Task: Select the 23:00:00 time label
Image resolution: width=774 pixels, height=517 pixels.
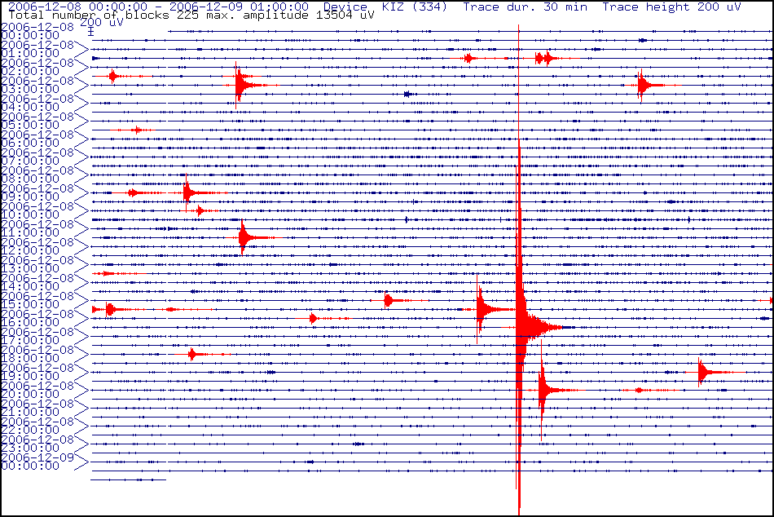Action: pyautogui.click(x=30, y=448)
